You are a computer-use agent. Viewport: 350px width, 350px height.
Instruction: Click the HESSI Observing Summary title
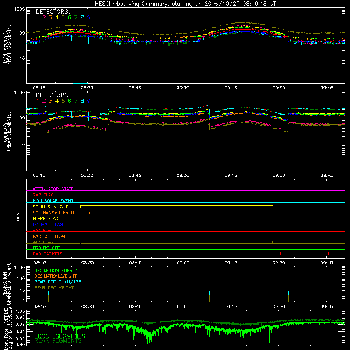[x=185, y=4]
